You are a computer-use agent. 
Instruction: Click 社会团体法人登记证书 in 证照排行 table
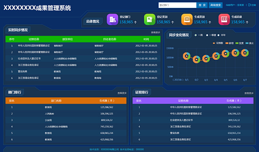click(x=181, y=120)
